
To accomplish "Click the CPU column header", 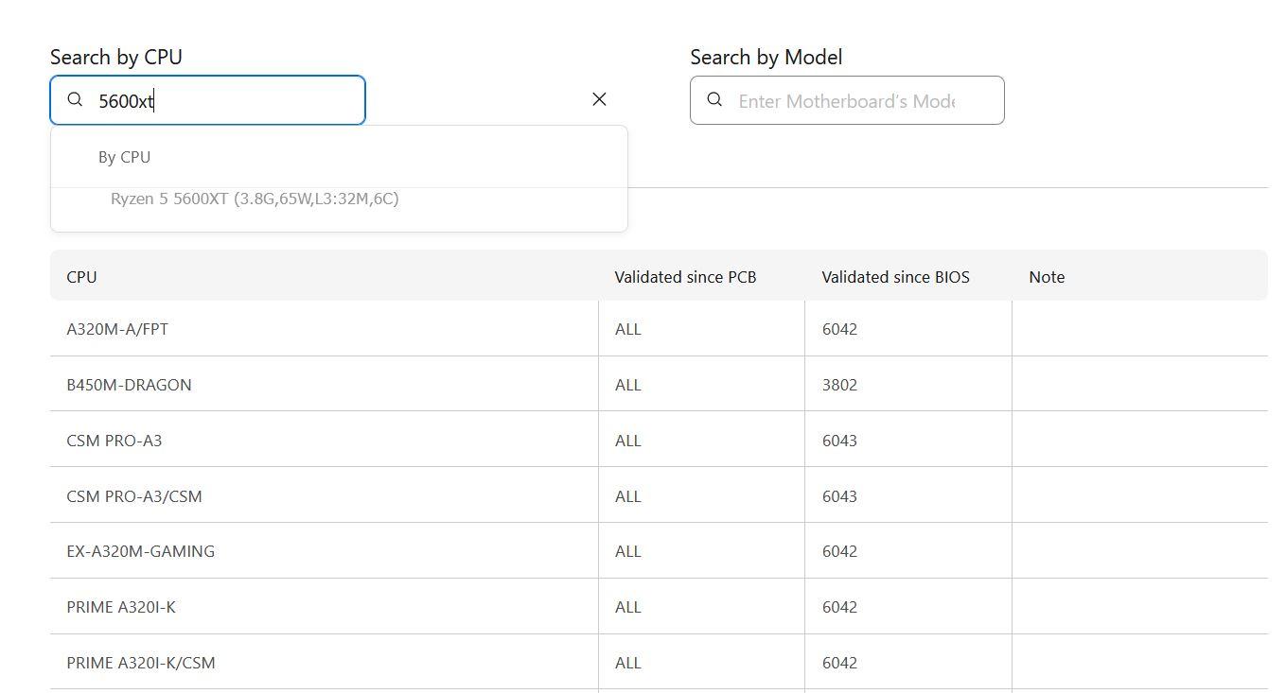I will pos(81,277).
